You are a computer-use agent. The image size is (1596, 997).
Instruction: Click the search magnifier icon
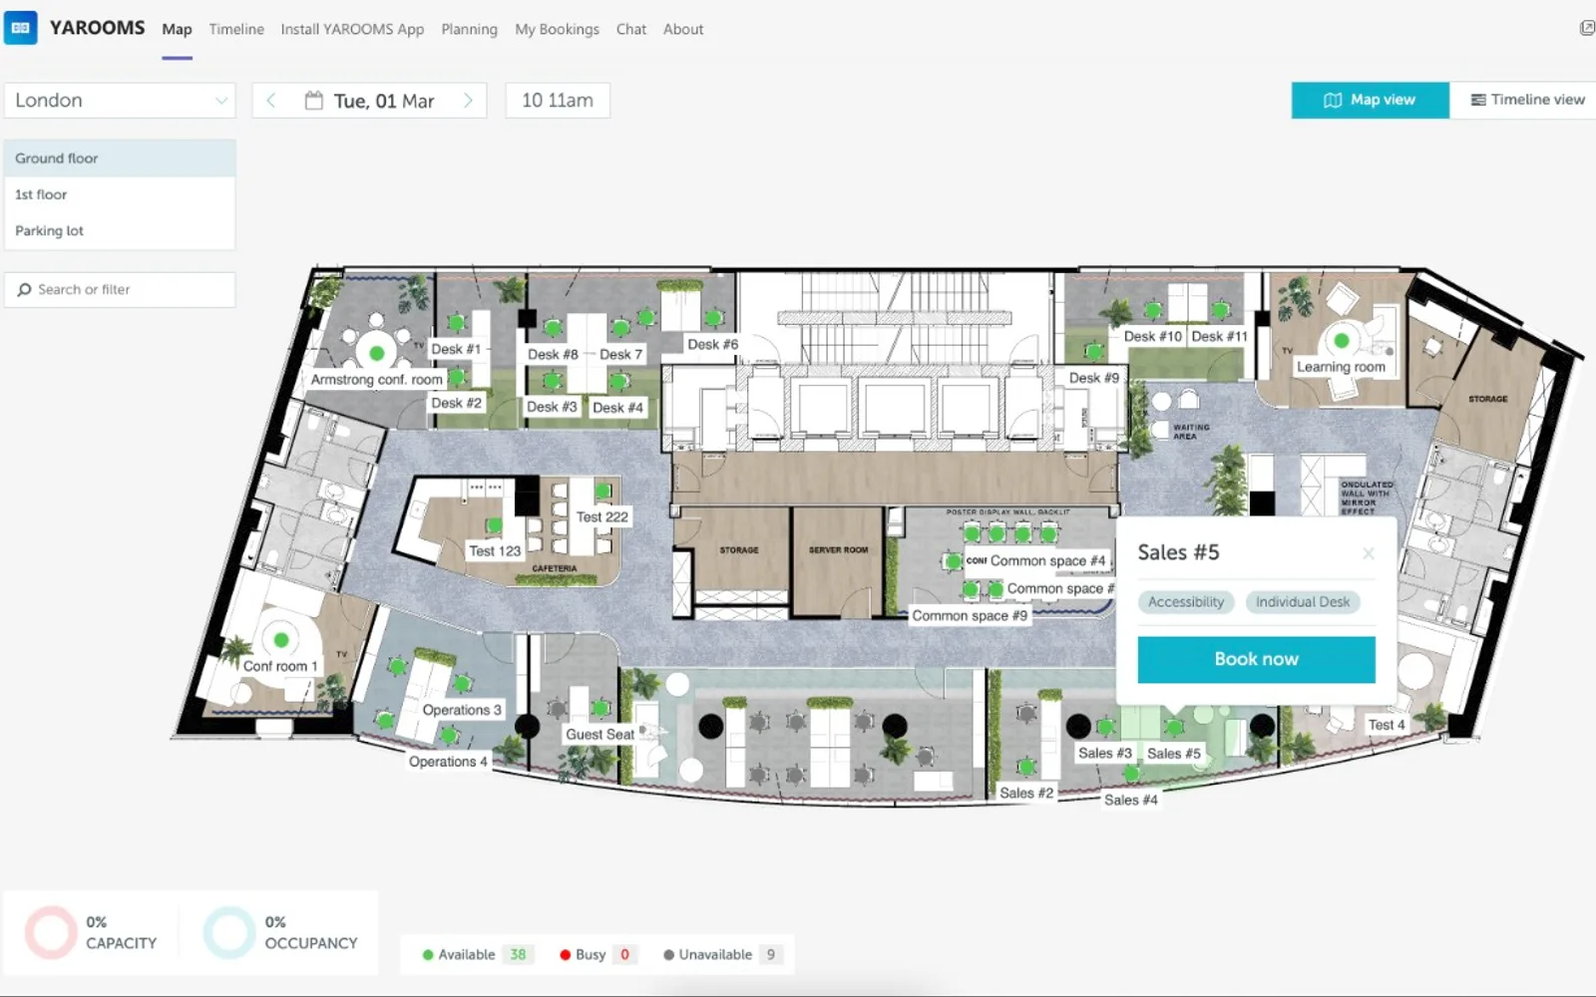[x=24, y=289]
